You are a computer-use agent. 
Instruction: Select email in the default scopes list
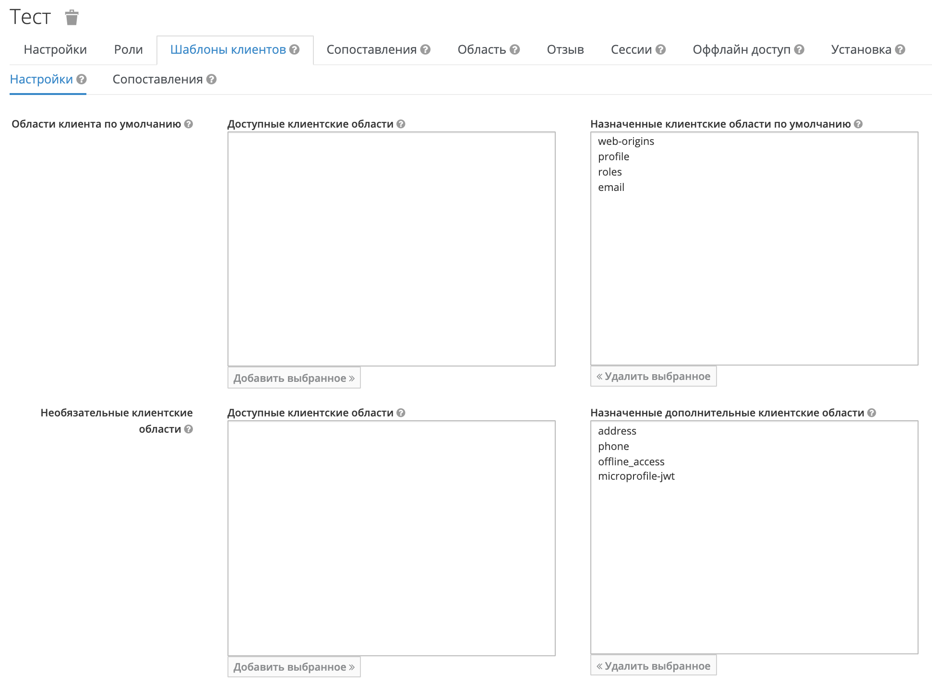(x=611, y=187)
